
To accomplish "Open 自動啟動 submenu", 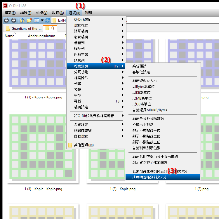I will click(96, 136).
